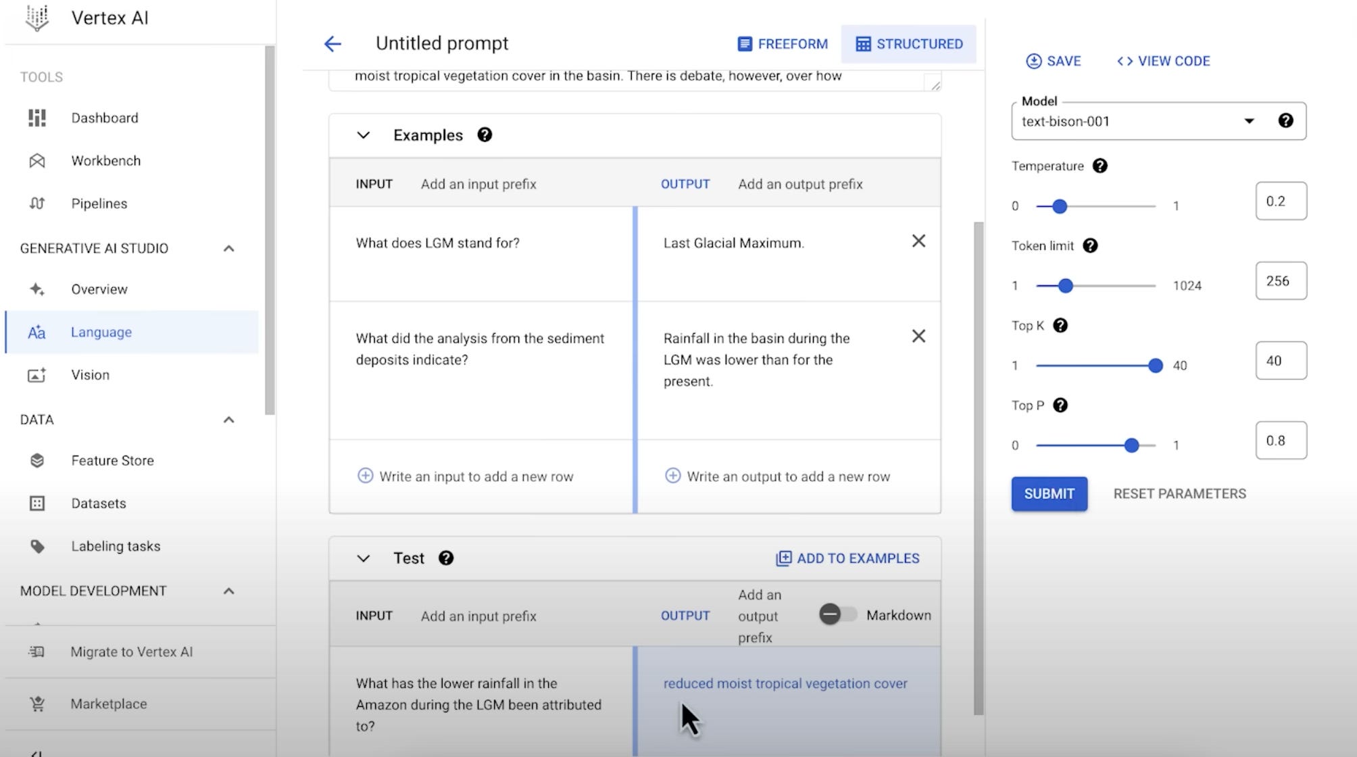Switch to the Freeform tab
Viewport: 1357px width, 757px height.
(x=783, y=44)
